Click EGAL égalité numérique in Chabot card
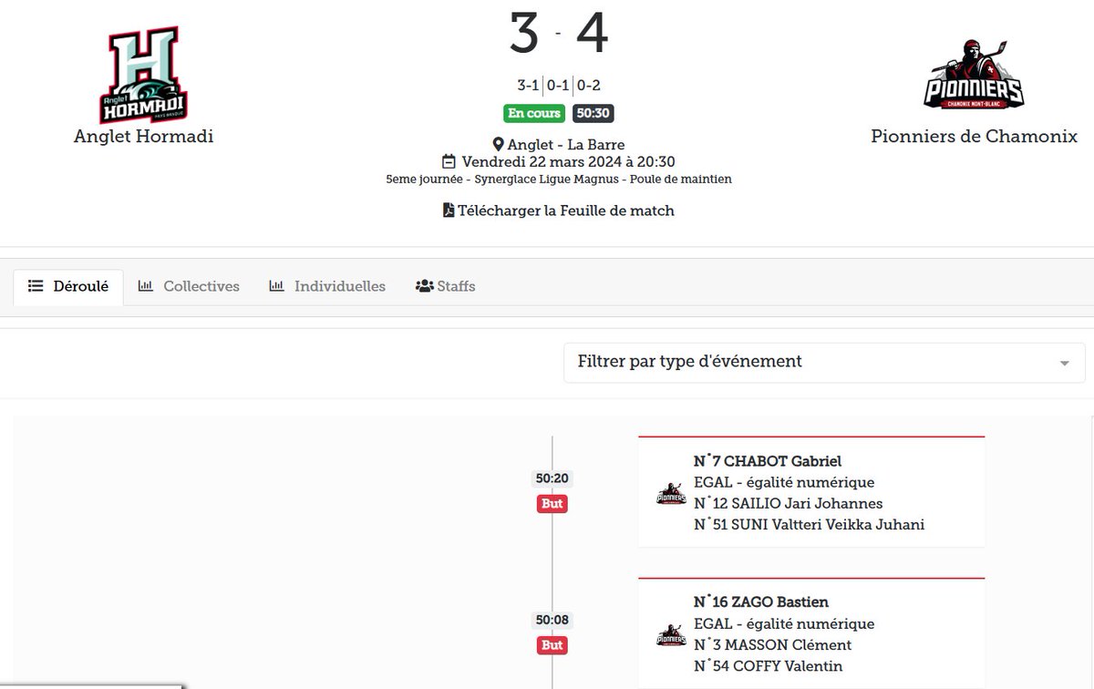 [x=783, y=482]
